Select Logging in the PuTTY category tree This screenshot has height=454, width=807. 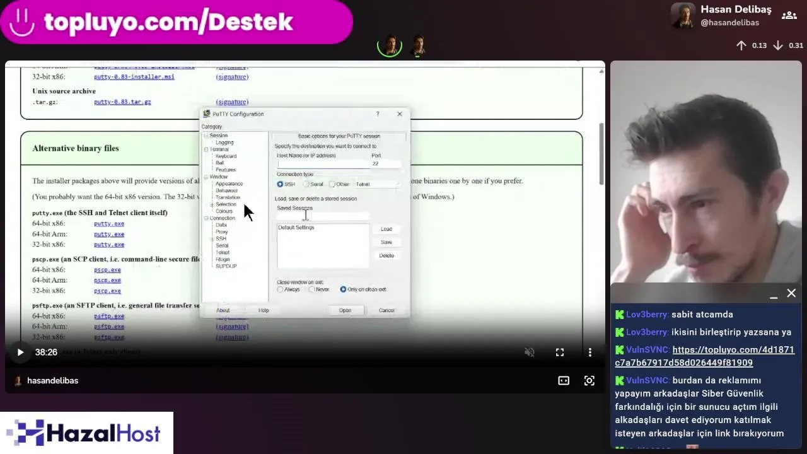tap(224, 143)
